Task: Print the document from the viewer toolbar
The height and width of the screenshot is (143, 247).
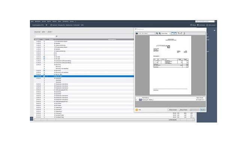Action: [137, 34]
